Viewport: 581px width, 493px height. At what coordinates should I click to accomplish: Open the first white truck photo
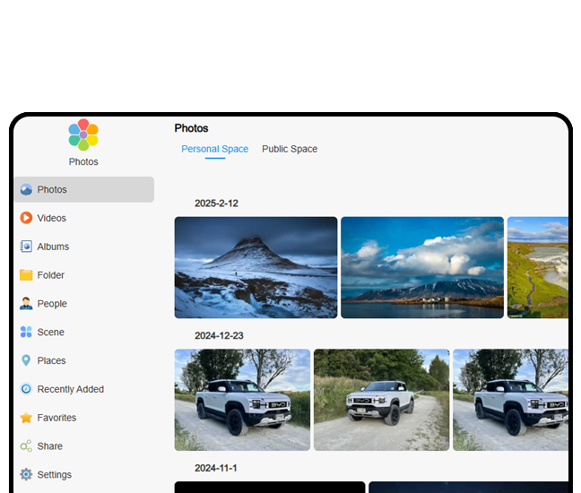pyautogui.click(x=242, y=400)
